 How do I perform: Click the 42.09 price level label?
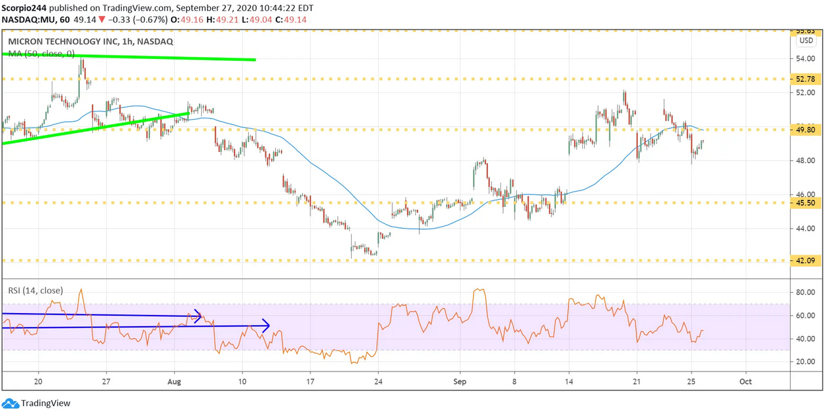coord(806,261)
